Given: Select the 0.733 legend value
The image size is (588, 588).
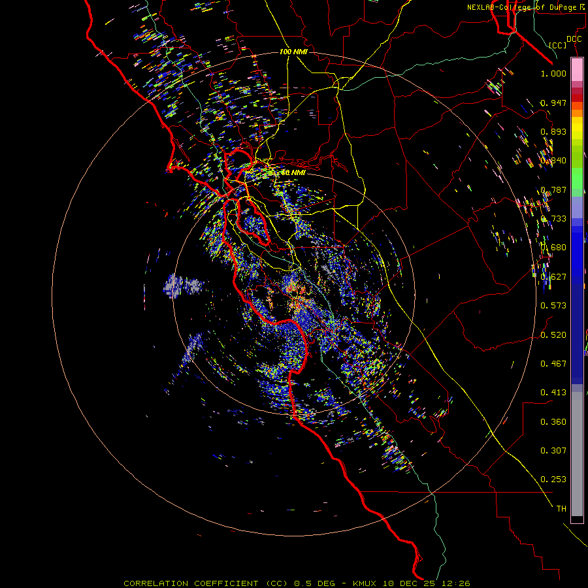Looking at the screenshot, I should click(x=553, y=219).
